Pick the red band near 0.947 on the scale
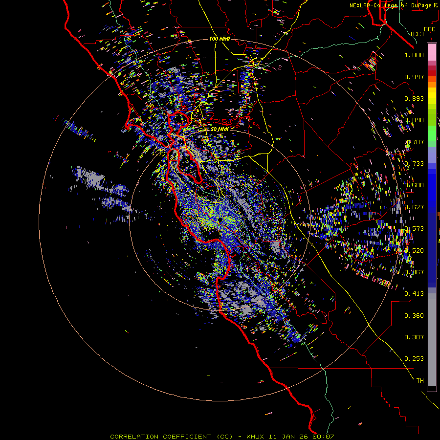Image resolution: width=440 pixels, height=440 pixels. coord(432,73)
